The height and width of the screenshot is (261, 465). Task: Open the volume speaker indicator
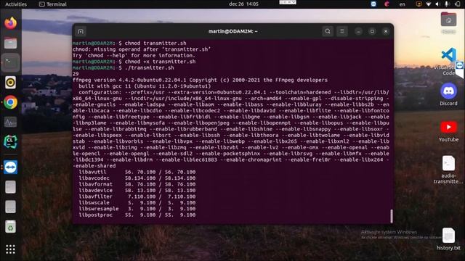click(437, 4)
